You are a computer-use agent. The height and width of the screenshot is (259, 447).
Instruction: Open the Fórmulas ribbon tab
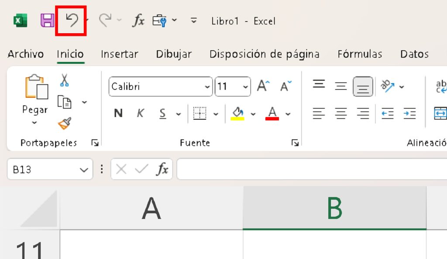(x=359, y=54)
